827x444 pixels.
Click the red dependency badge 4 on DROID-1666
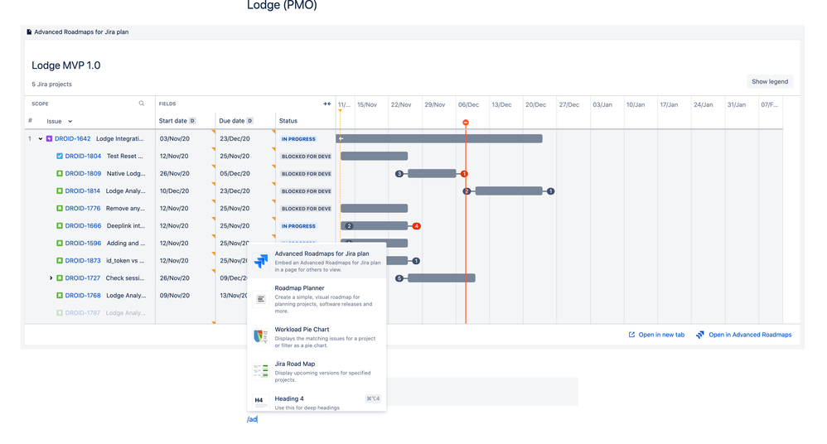[x=417, y=225]
